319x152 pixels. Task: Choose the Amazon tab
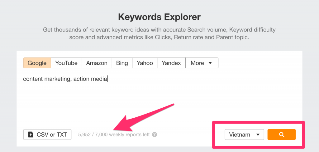[x=97, y=63]
